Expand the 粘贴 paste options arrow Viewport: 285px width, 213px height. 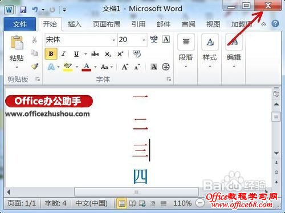pos(17,67)
